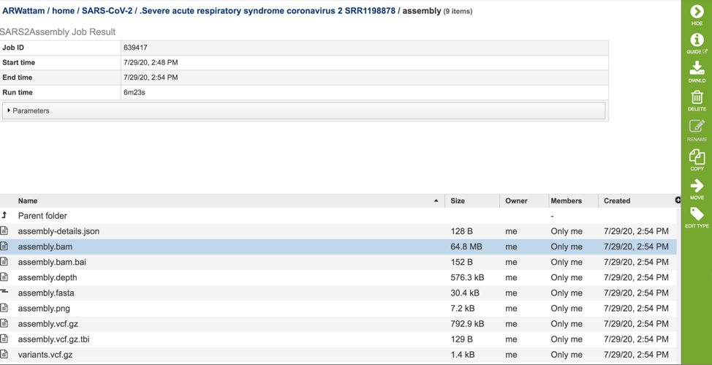Click the Rename pencil icon
The width and height of the screenshot is (712, 365).
click(696, 127)
